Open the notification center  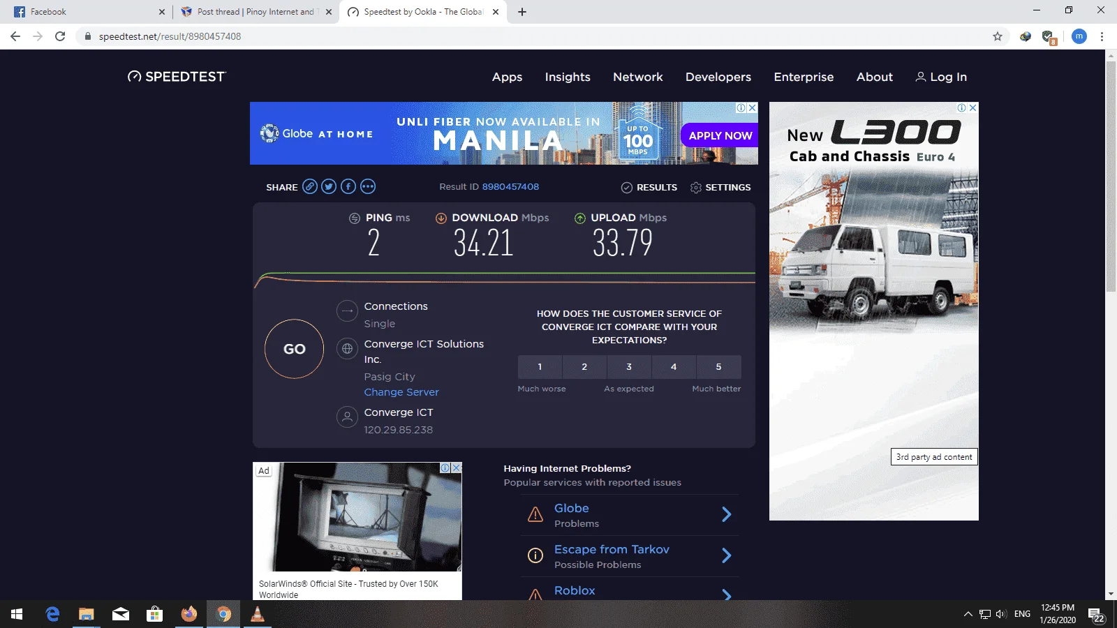1097,615
